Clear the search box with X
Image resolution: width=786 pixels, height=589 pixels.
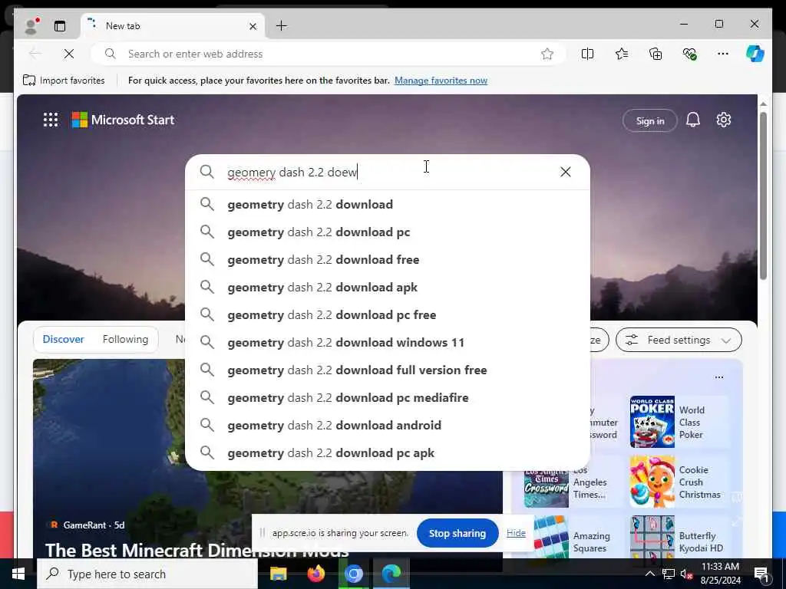coord(566,172)
